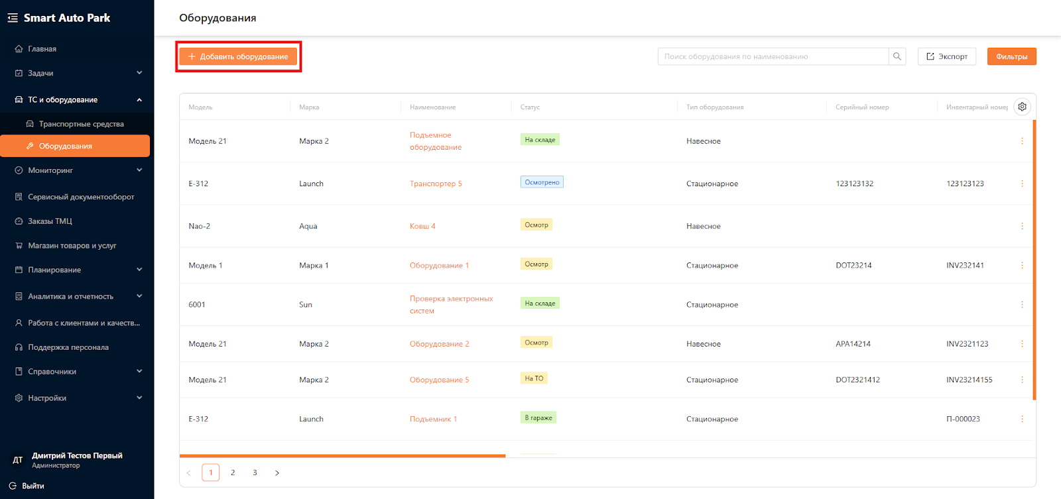Open the Фильтры panel

pyautogui.click(x=1011, y=56)
